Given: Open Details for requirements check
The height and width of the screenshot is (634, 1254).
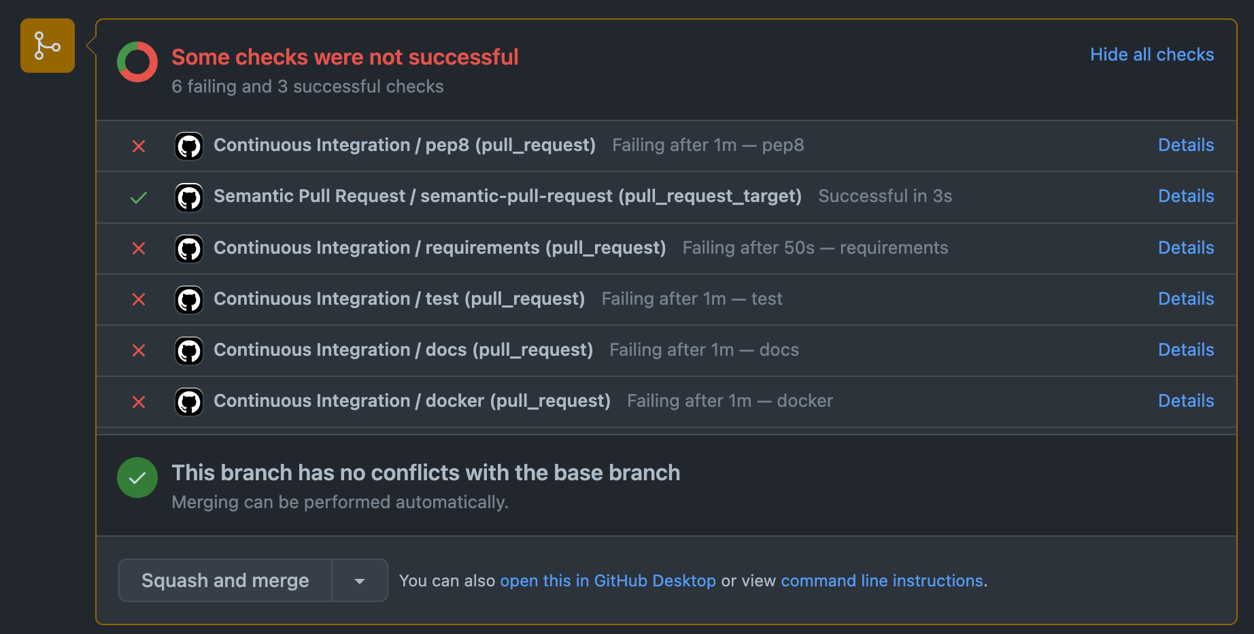Looking at the screenshot, I should click(1186, 248).
